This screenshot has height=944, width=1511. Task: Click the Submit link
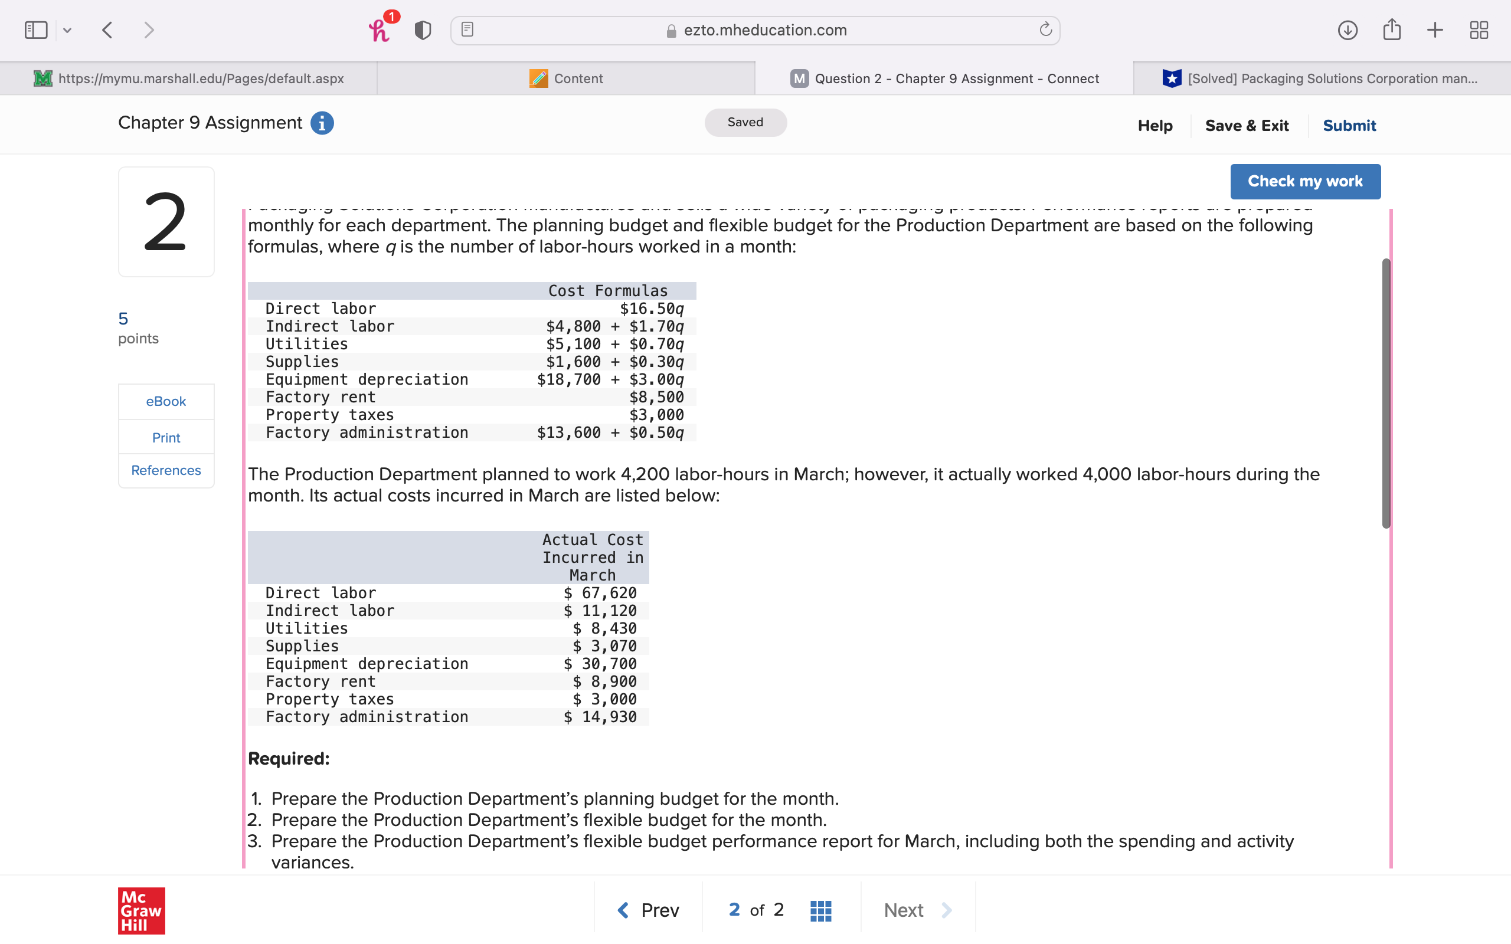[x=1349, y=126]
